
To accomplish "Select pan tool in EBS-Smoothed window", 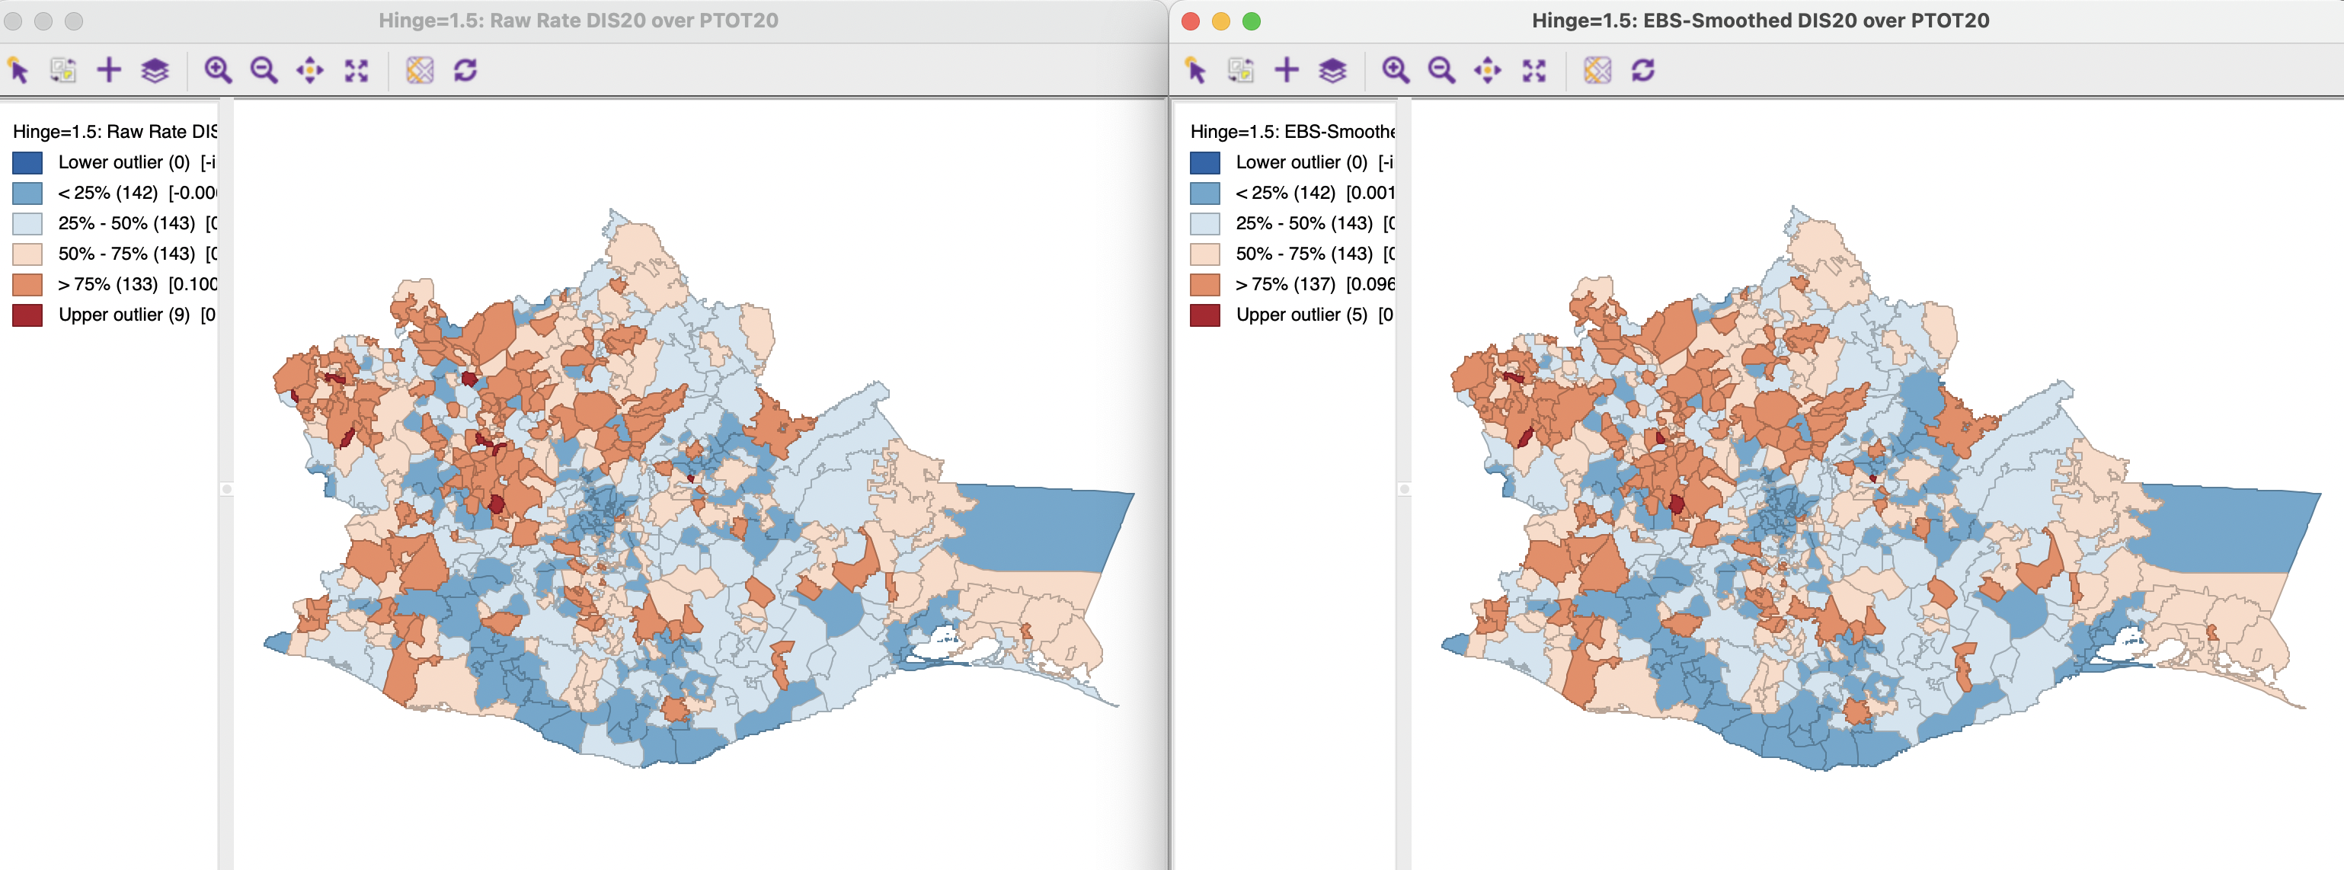I will [x=1488, y=70].
